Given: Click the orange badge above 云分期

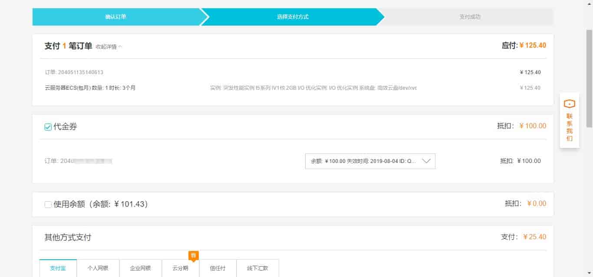Looking at the screenshot, I should [193, 255].
